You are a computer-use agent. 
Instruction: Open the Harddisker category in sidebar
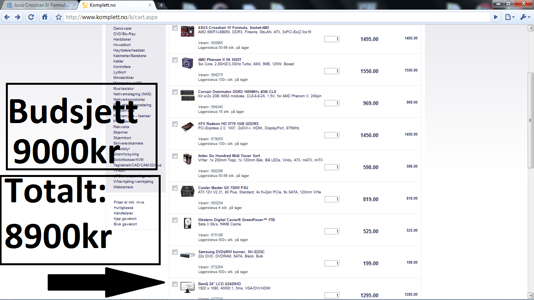122,39
